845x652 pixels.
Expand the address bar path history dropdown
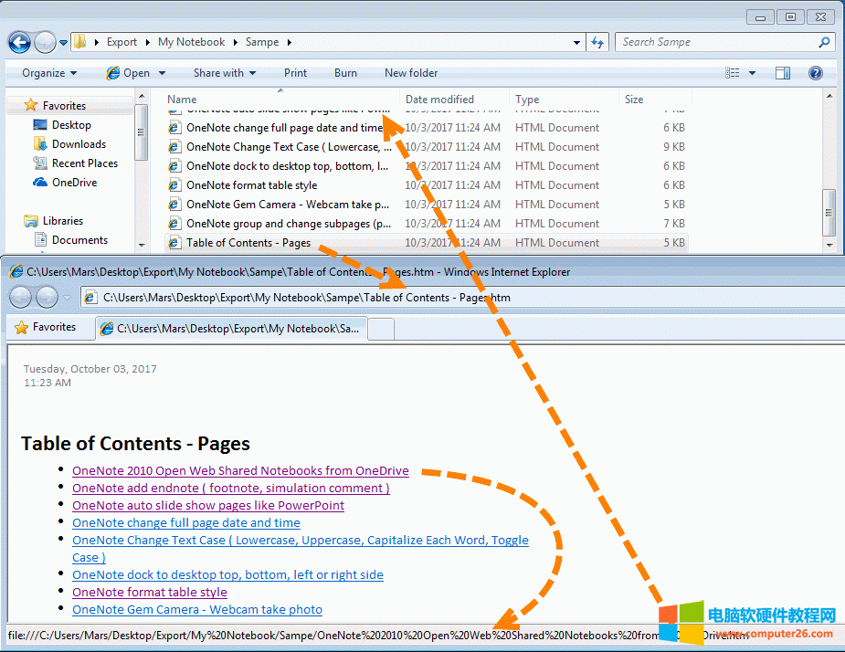tap(576, 42)
